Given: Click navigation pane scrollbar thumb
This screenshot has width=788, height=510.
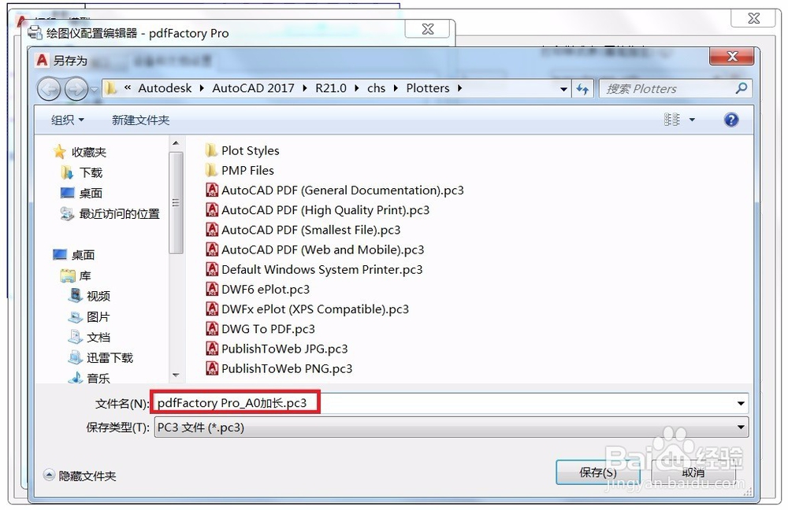Looking at the screenshot, I should [176, 203].
